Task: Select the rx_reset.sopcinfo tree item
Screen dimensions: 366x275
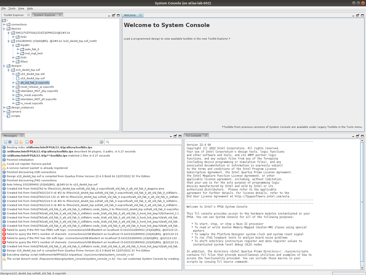Action: (32, 104)
